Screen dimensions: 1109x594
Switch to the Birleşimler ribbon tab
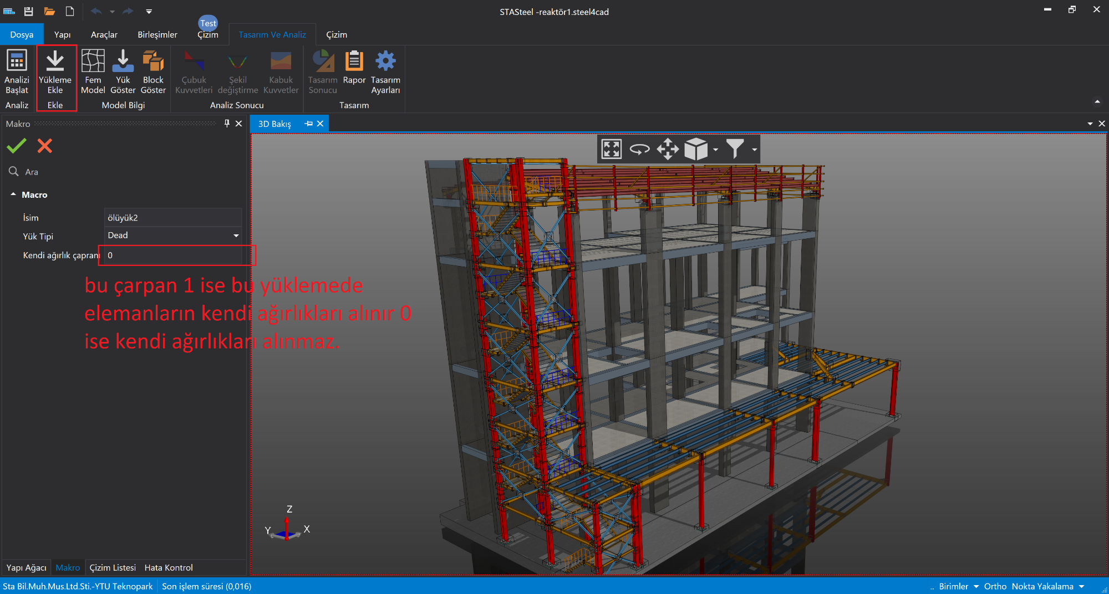click(157, 34)
